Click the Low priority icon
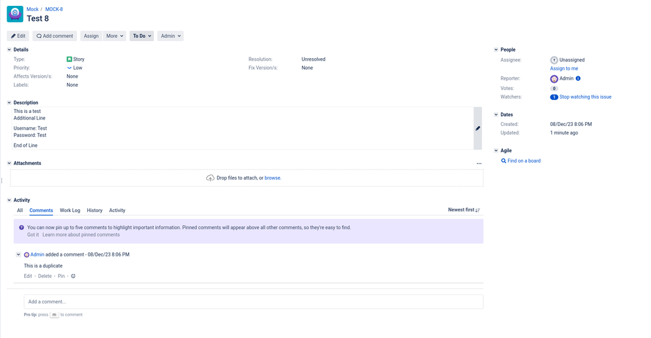 coord(69,68)
